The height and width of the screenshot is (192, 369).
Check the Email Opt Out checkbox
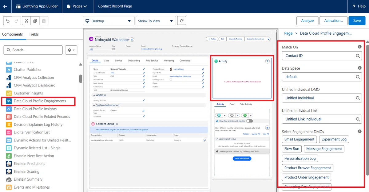click(x=171, y=79)
